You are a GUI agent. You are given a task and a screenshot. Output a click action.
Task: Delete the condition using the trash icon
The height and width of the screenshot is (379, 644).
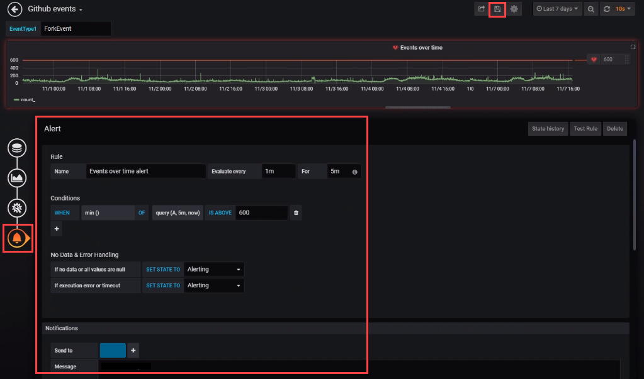click(295, 212)
